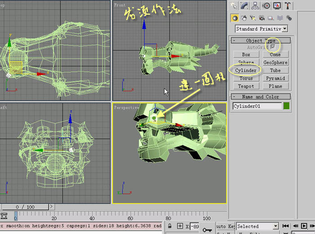Click the 0 / 100 time slider
The width and height of the screenshot is (315, 234).
click(25, 207)
